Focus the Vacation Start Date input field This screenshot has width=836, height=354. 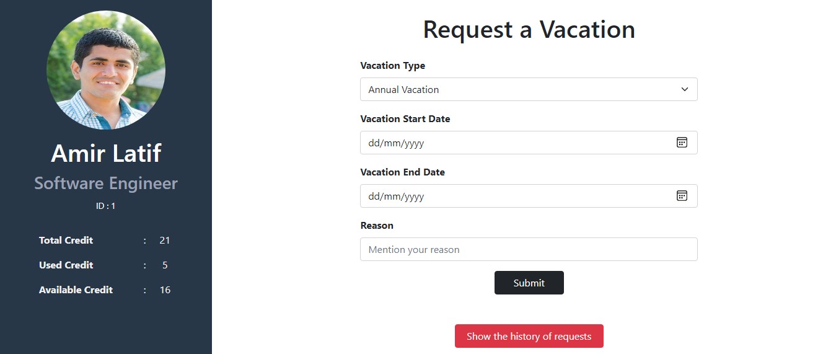pos(514,143)
